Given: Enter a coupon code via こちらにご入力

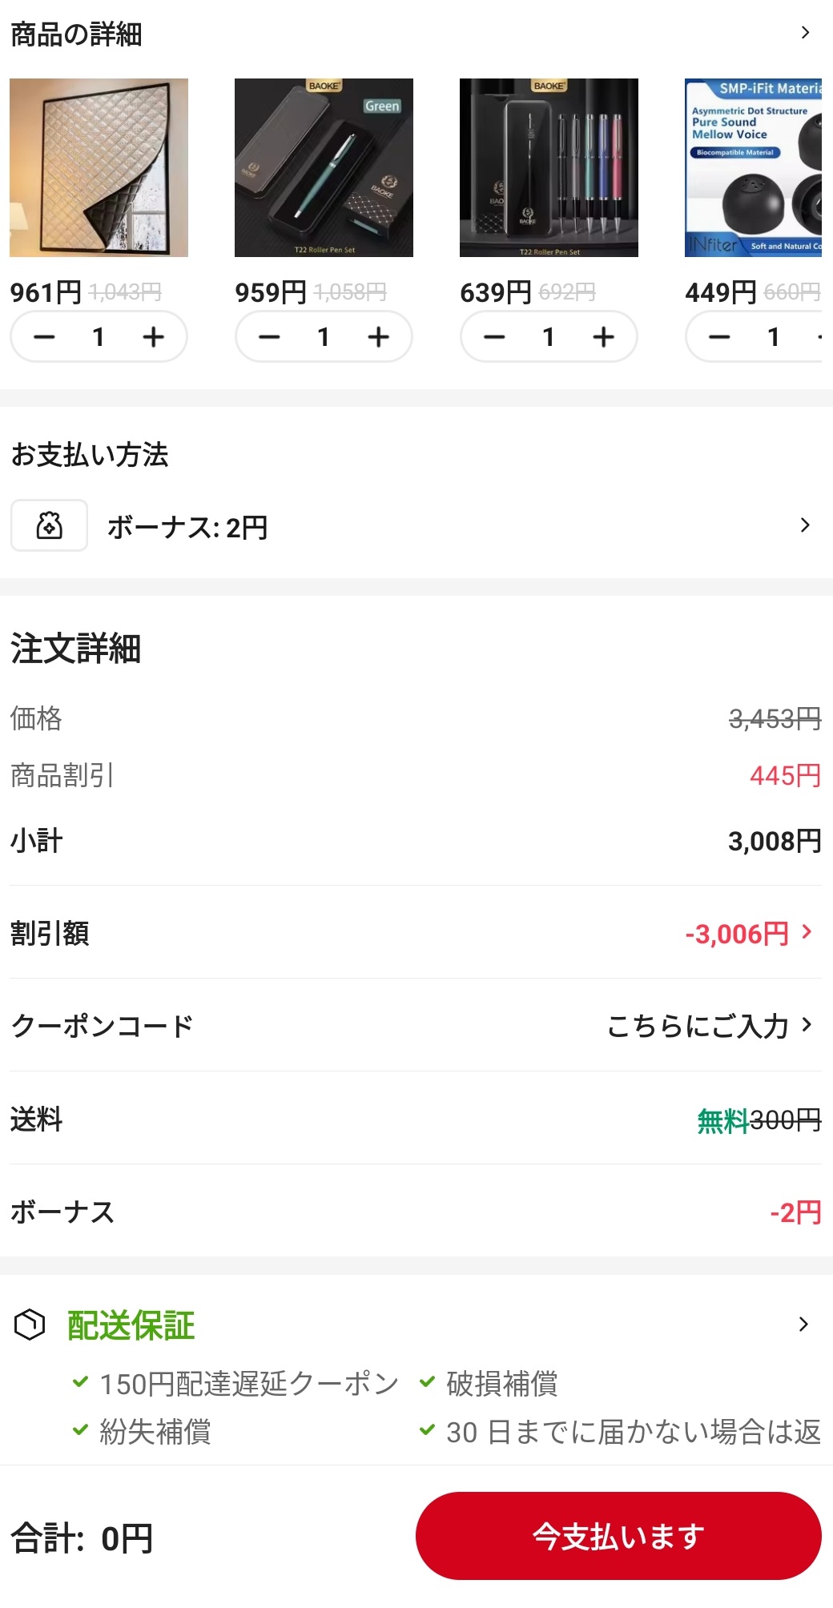Looking at the screenshot, I should tap(709, 1025).
